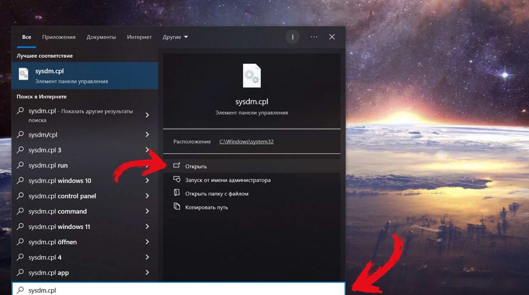Click search icon beside sysdm/cpl
This screenshot has height=295, width=529.
click(x=20, y=135)
